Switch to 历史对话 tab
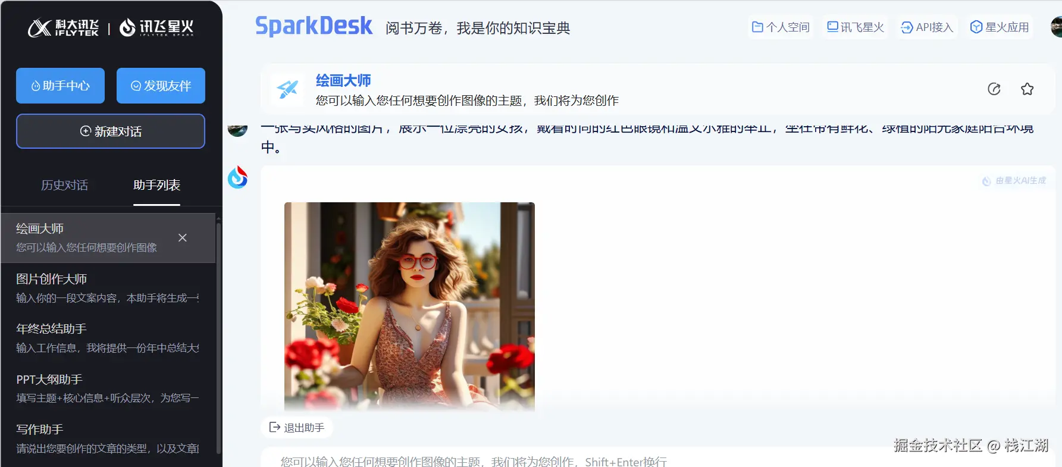 [x=64, y=185]
